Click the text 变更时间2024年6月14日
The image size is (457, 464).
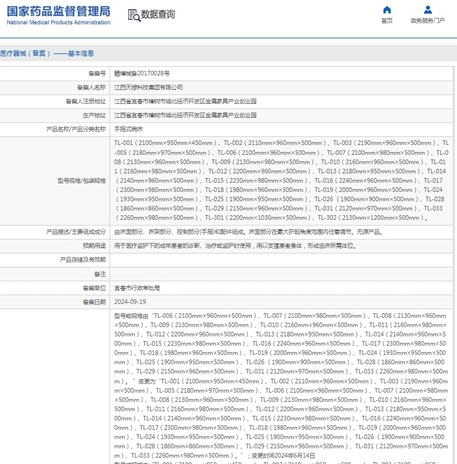(x=283, y=456)
